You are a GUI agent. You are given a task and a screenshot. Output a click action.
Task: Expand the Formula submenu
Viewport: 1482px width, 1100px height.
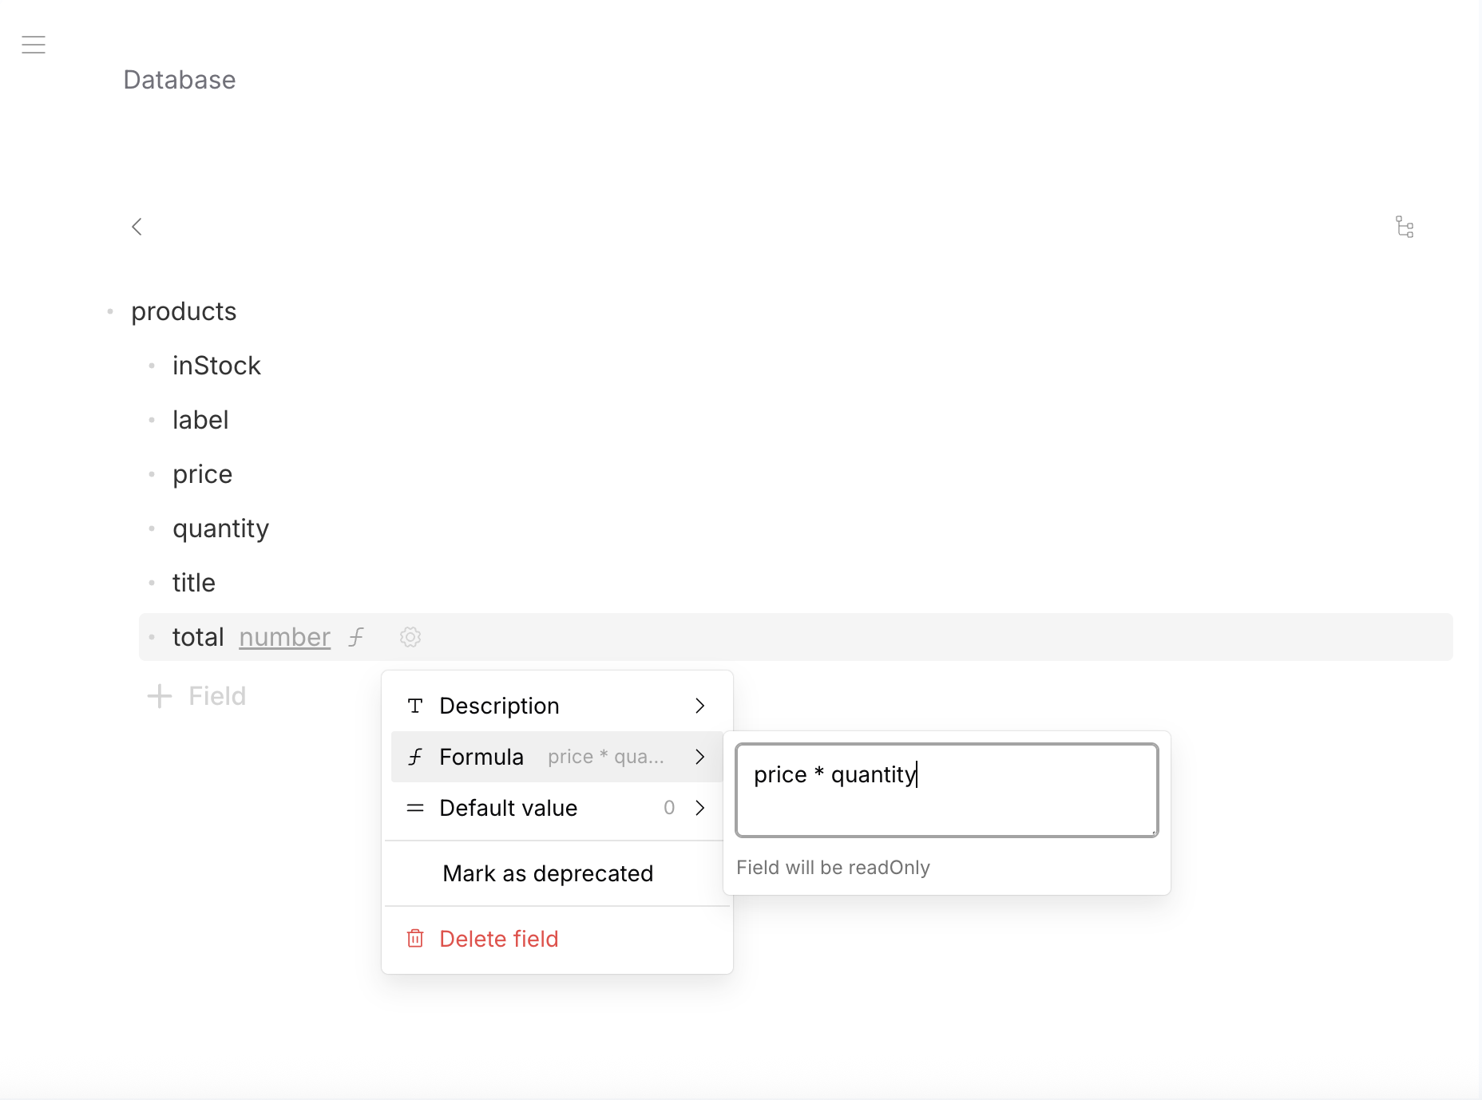(700, 756)
